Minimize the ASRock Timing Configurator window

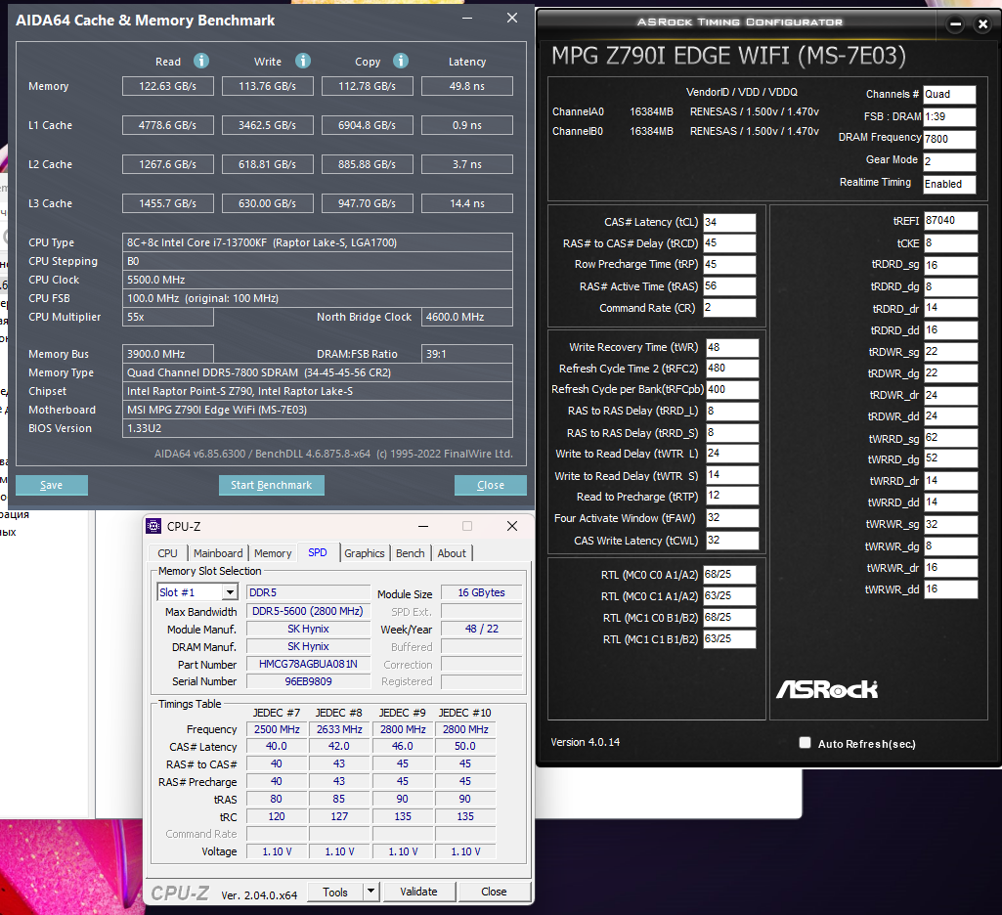pyautogui.click(x=955, y=24)
